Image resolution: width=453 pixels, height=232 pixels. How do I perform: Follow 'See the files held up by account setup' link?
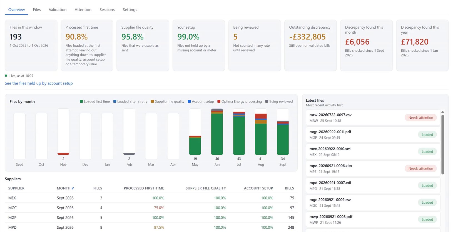pos(39,83)
